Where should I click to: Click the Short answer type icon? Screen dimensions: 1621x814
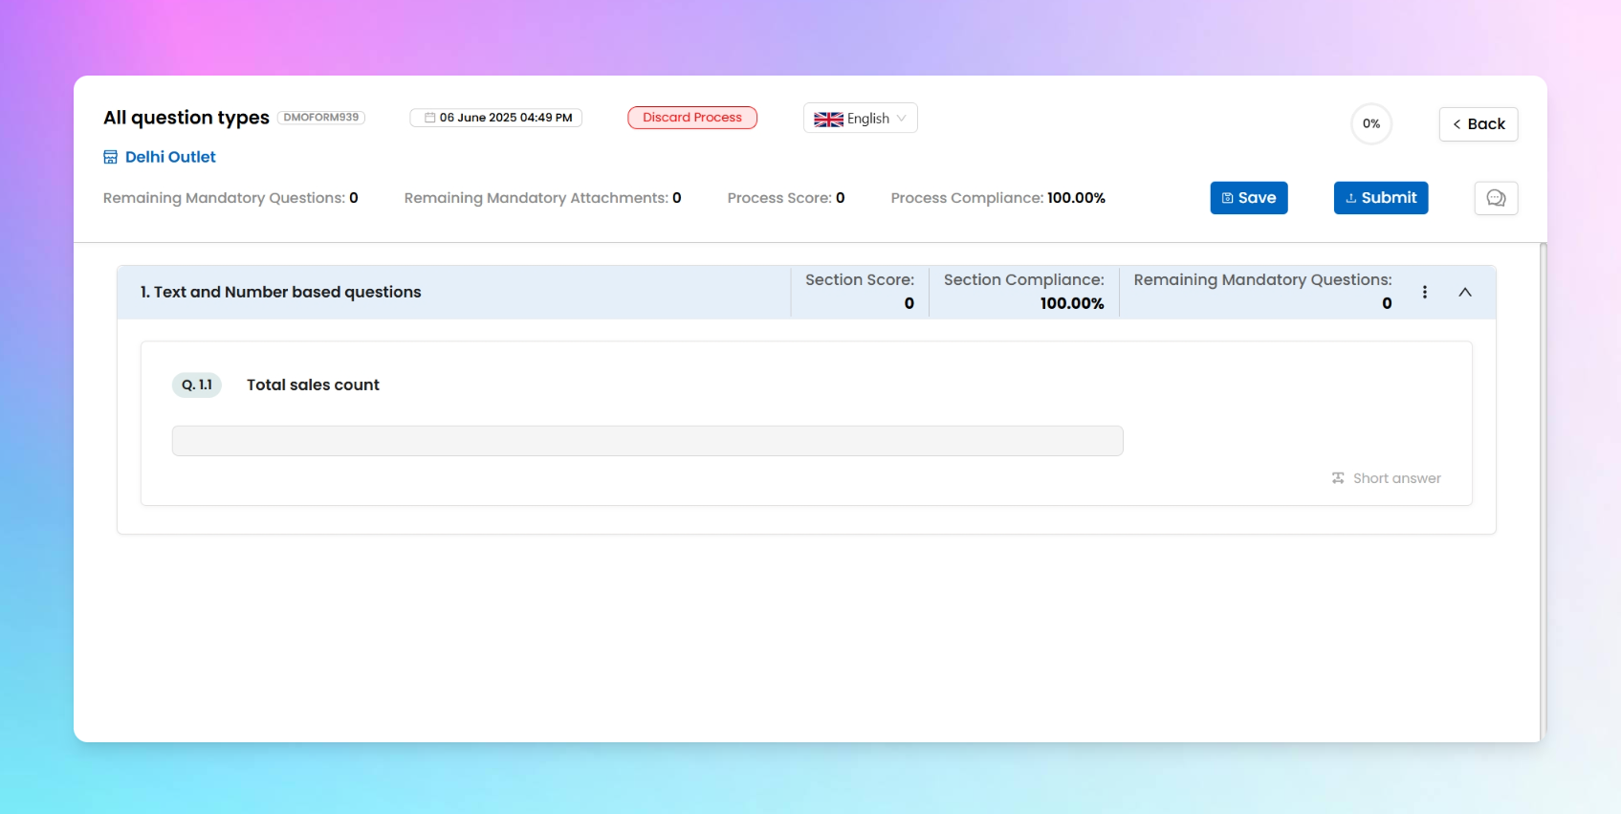(x=1338, y=478)
